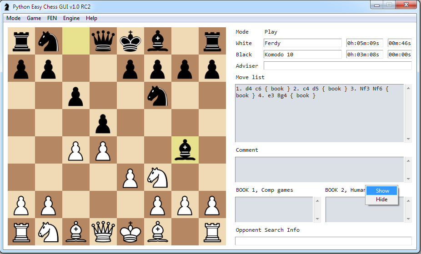This screenshot has width=421, height=254.
Task: Select the black king on e8
Action: tap(130, 41)
